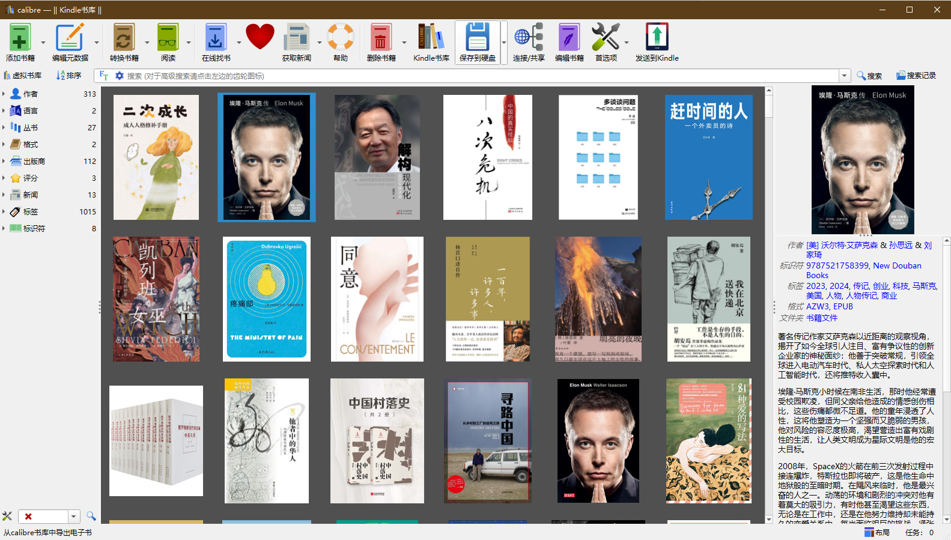This screenshot has height=540, width=951.
Task: Select the 中国村落史 book cover
Action: click(377, 441)
